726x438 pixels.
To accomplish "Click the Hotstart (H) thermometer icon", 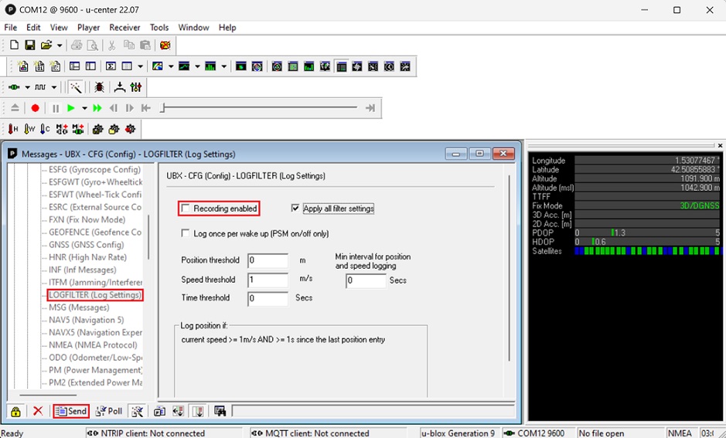I will (14, 129).
